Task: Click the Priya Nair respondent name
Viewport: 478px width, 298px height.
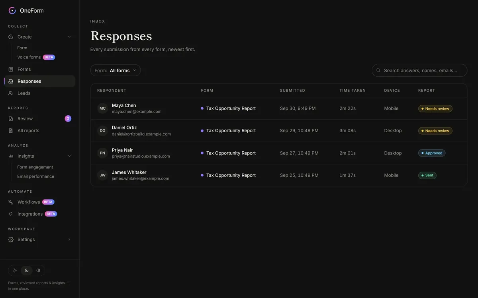Action: click(x=122, y=150)
